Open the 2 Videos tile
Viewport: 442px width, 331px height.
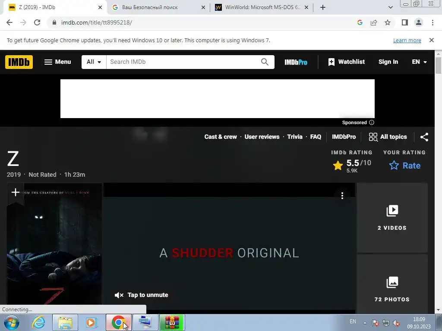[392, 218]
